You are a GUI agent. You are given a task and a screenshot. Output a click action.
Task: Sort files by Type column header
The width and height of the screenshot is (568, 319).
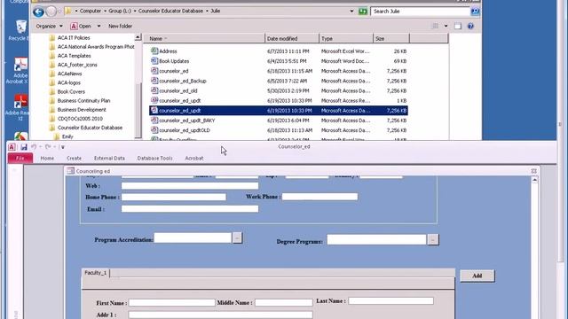point(346,38)
